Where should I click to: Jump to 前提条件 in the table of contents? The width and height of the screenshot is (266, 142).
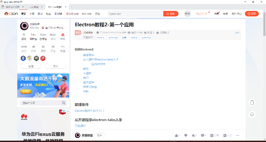pos(89,55)
